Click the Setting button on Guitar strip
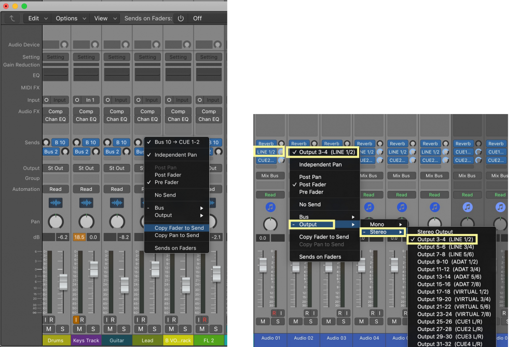Image resolution: width=519 pixels, height=347 pixels. (x=117, y=57)
